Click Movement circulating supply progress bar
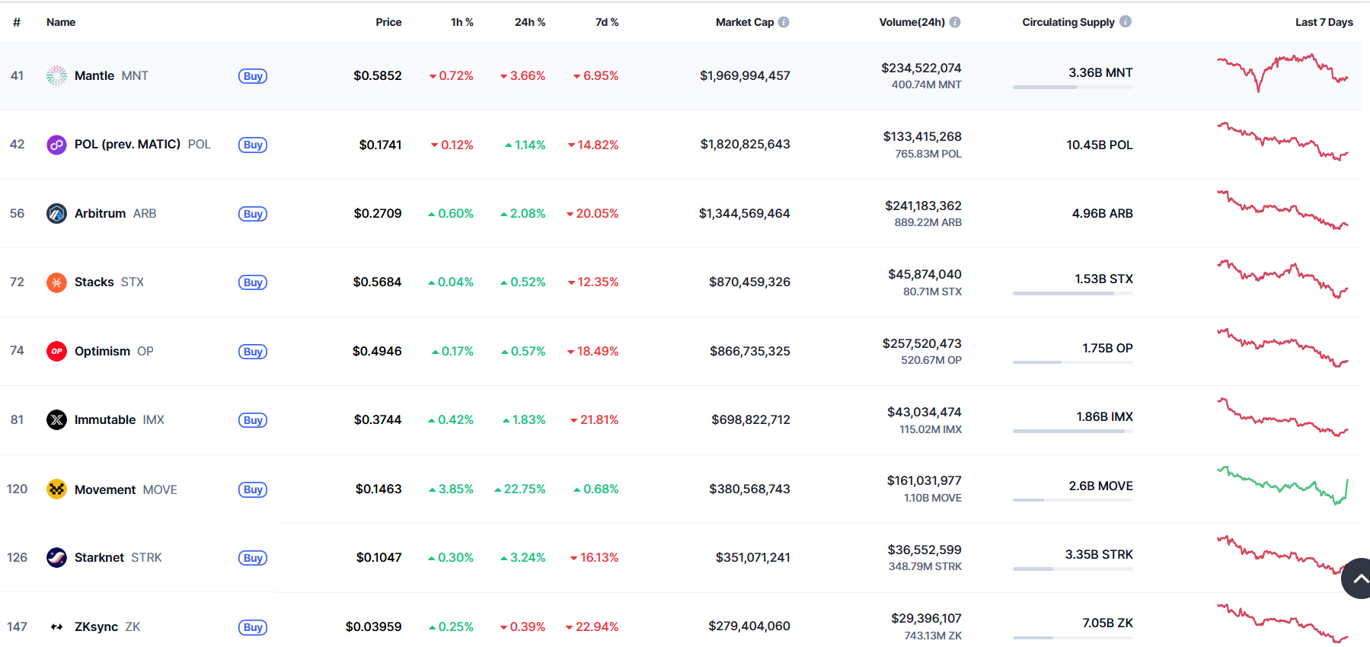 coord(1073,500)
